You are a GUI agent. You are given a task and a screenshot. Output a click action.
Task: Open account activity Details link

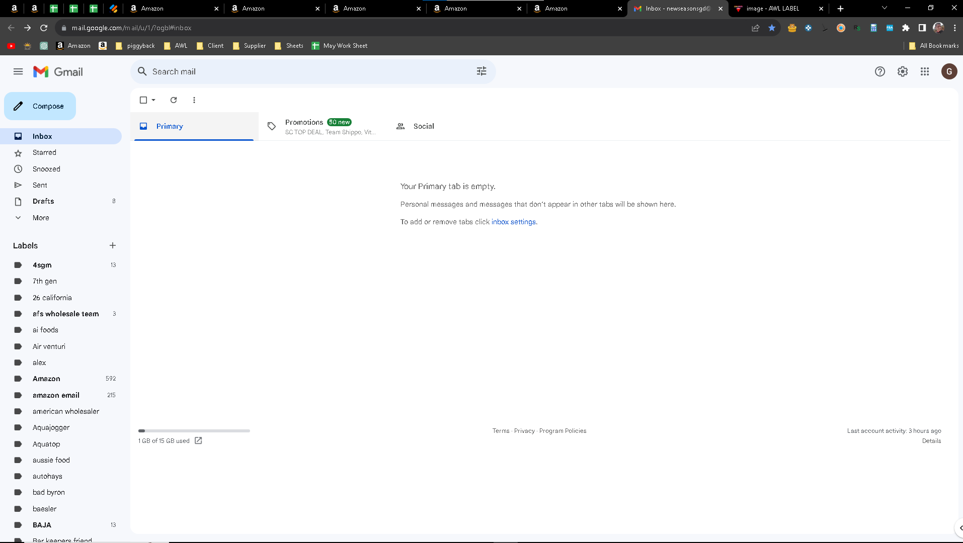[x=931, y=441]
